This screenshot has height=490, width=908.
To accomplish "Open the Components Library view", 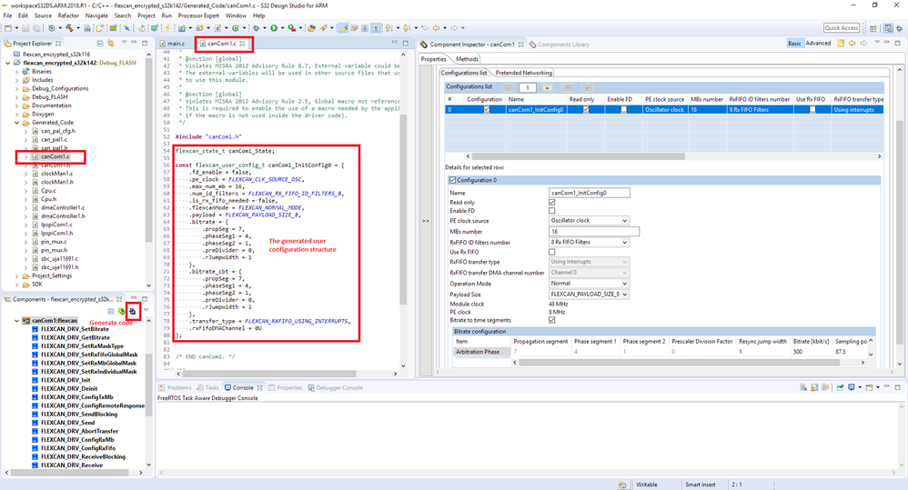I will click(559, 44).
